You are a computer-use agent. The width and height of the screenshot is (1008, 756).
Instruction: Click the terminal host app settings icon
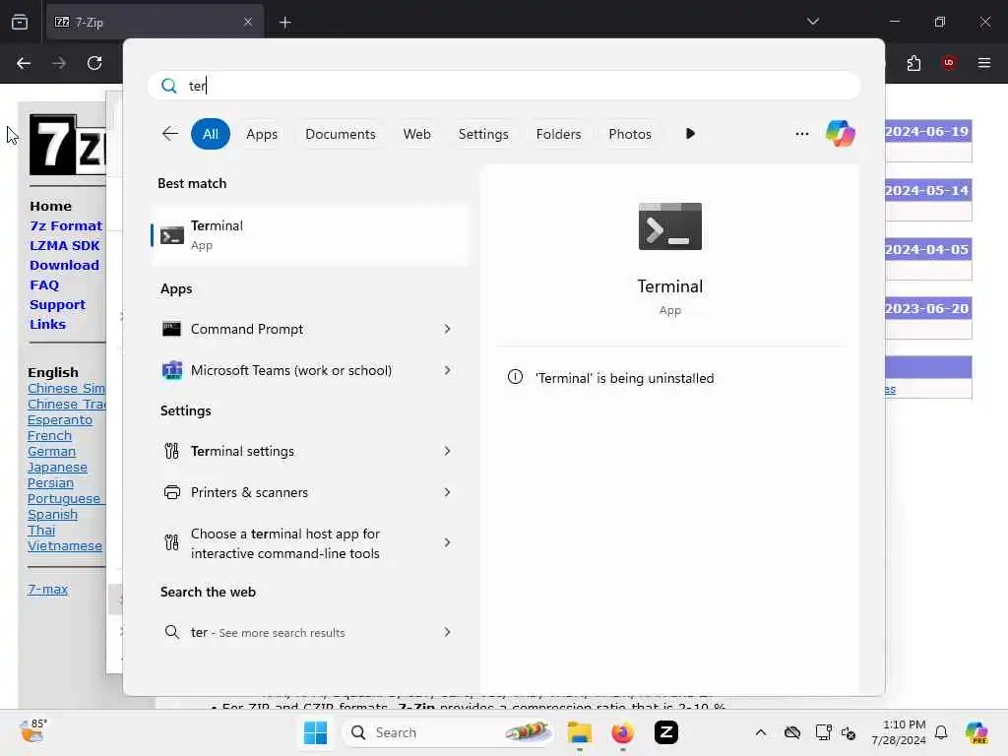click(171, 542)
